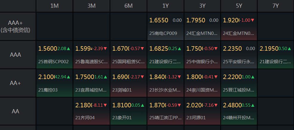Click the green up arrow beside 42.94
Screen dimensions: 294x130
click(68, 77)
